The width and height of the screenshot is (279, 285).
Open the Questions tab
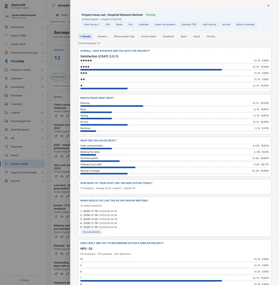(168, 36)
